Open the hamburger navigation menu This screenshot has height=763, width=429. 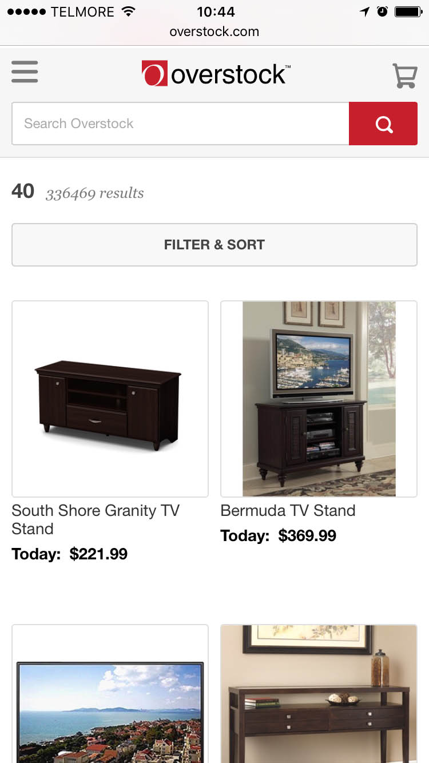25,72
